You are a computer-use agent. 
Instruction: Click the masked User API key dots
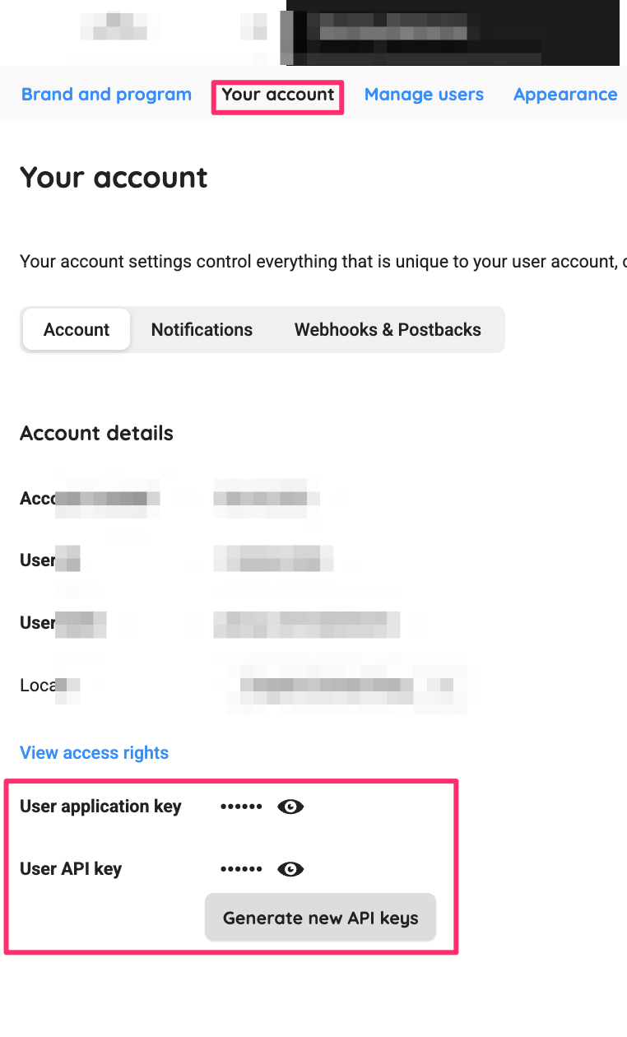[241, 869]
